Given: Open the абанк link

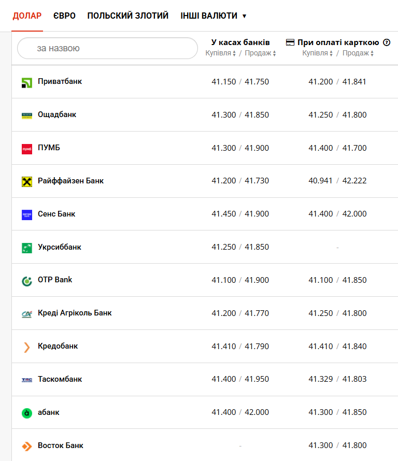Looking at the screenshot, I should (49, 412).
